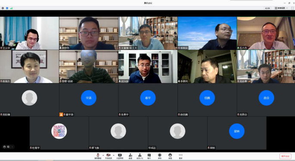Turn on the camera video

(x=109, y=156)
